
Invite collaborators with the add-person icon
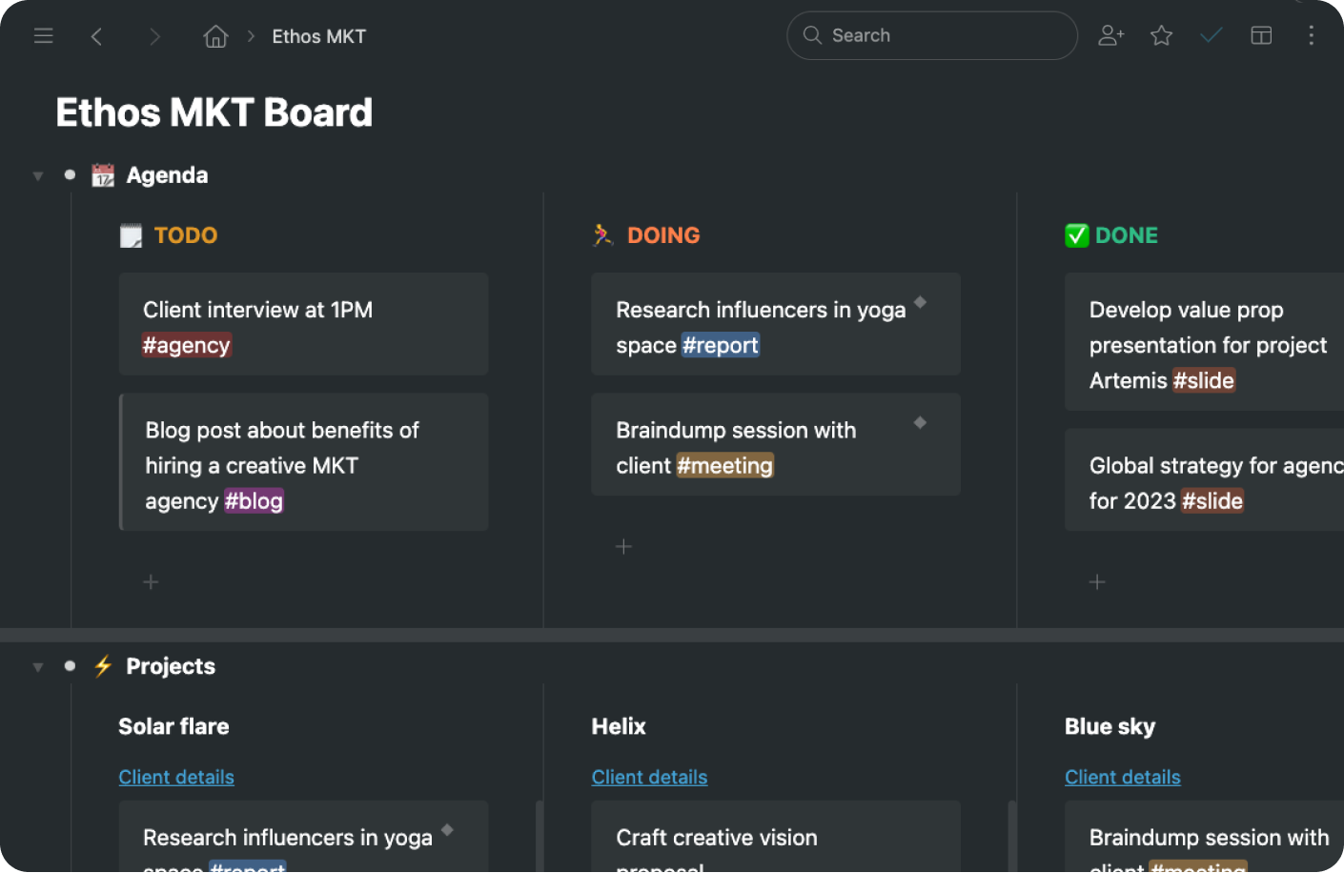click(1110, 35)
